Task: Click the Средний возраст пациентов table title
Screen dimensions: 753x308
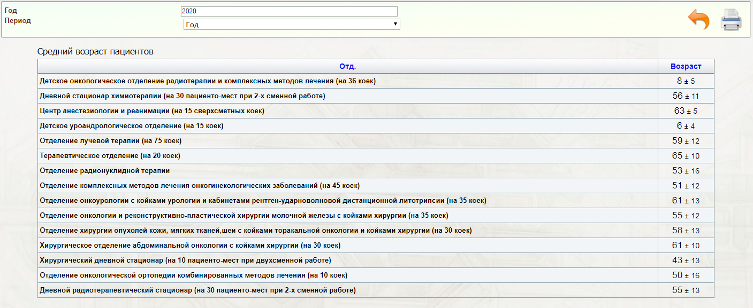Action: [95, 52]
